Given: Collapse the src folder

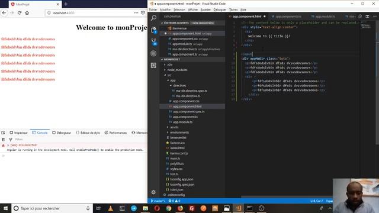Looking at the screenshot, I should [x=169, y=75].
